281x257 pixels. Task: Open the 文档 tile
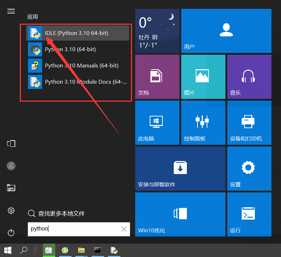click(x=157, y=77)
